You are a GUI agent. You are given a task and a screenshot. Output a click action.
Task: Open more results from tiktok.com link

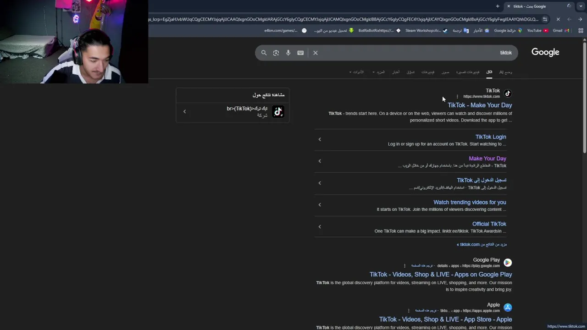[x=482, y=244]
